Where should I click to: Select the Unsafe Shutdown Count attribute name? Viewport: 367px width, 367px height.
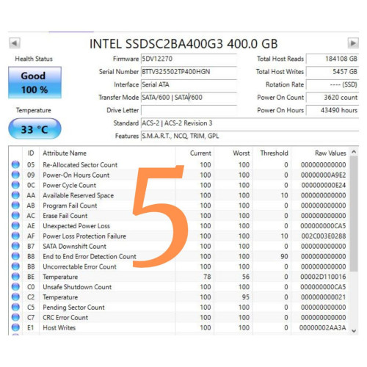[77, 287]
